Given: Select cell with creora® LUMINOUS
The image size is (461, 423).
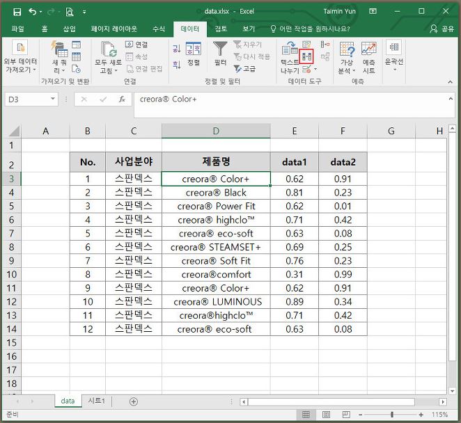Looking at the screenshot, I should tap(216, 302).
